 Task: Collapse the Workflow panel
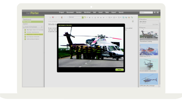point(140,19)
